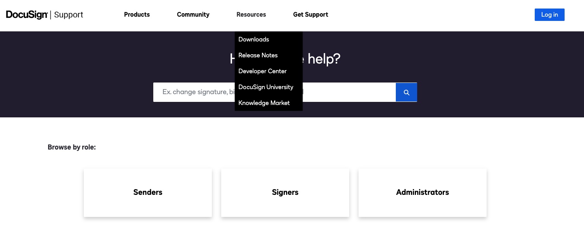Select Release Notes from the Resources menu
The width and height of the screenshot is (584, 227).
(258, 55)
